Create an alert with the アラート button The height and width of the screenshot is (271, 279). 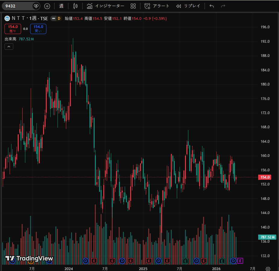pyautogui.click(x=157, y=6)
